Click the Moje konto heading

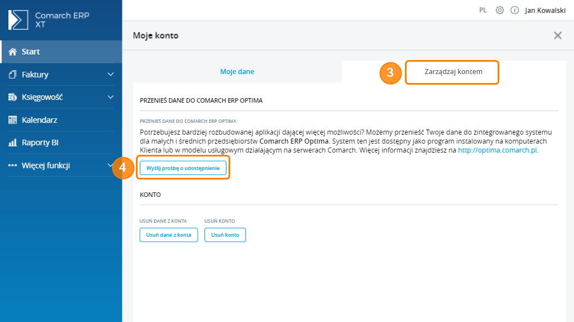[156, 35]
